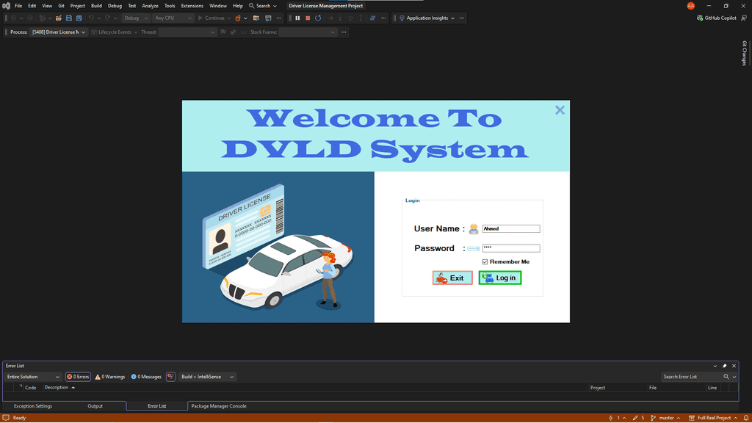Expand the Entire Solution scope dropdown
The image size is (752, 423).
(x=33, y=377)
